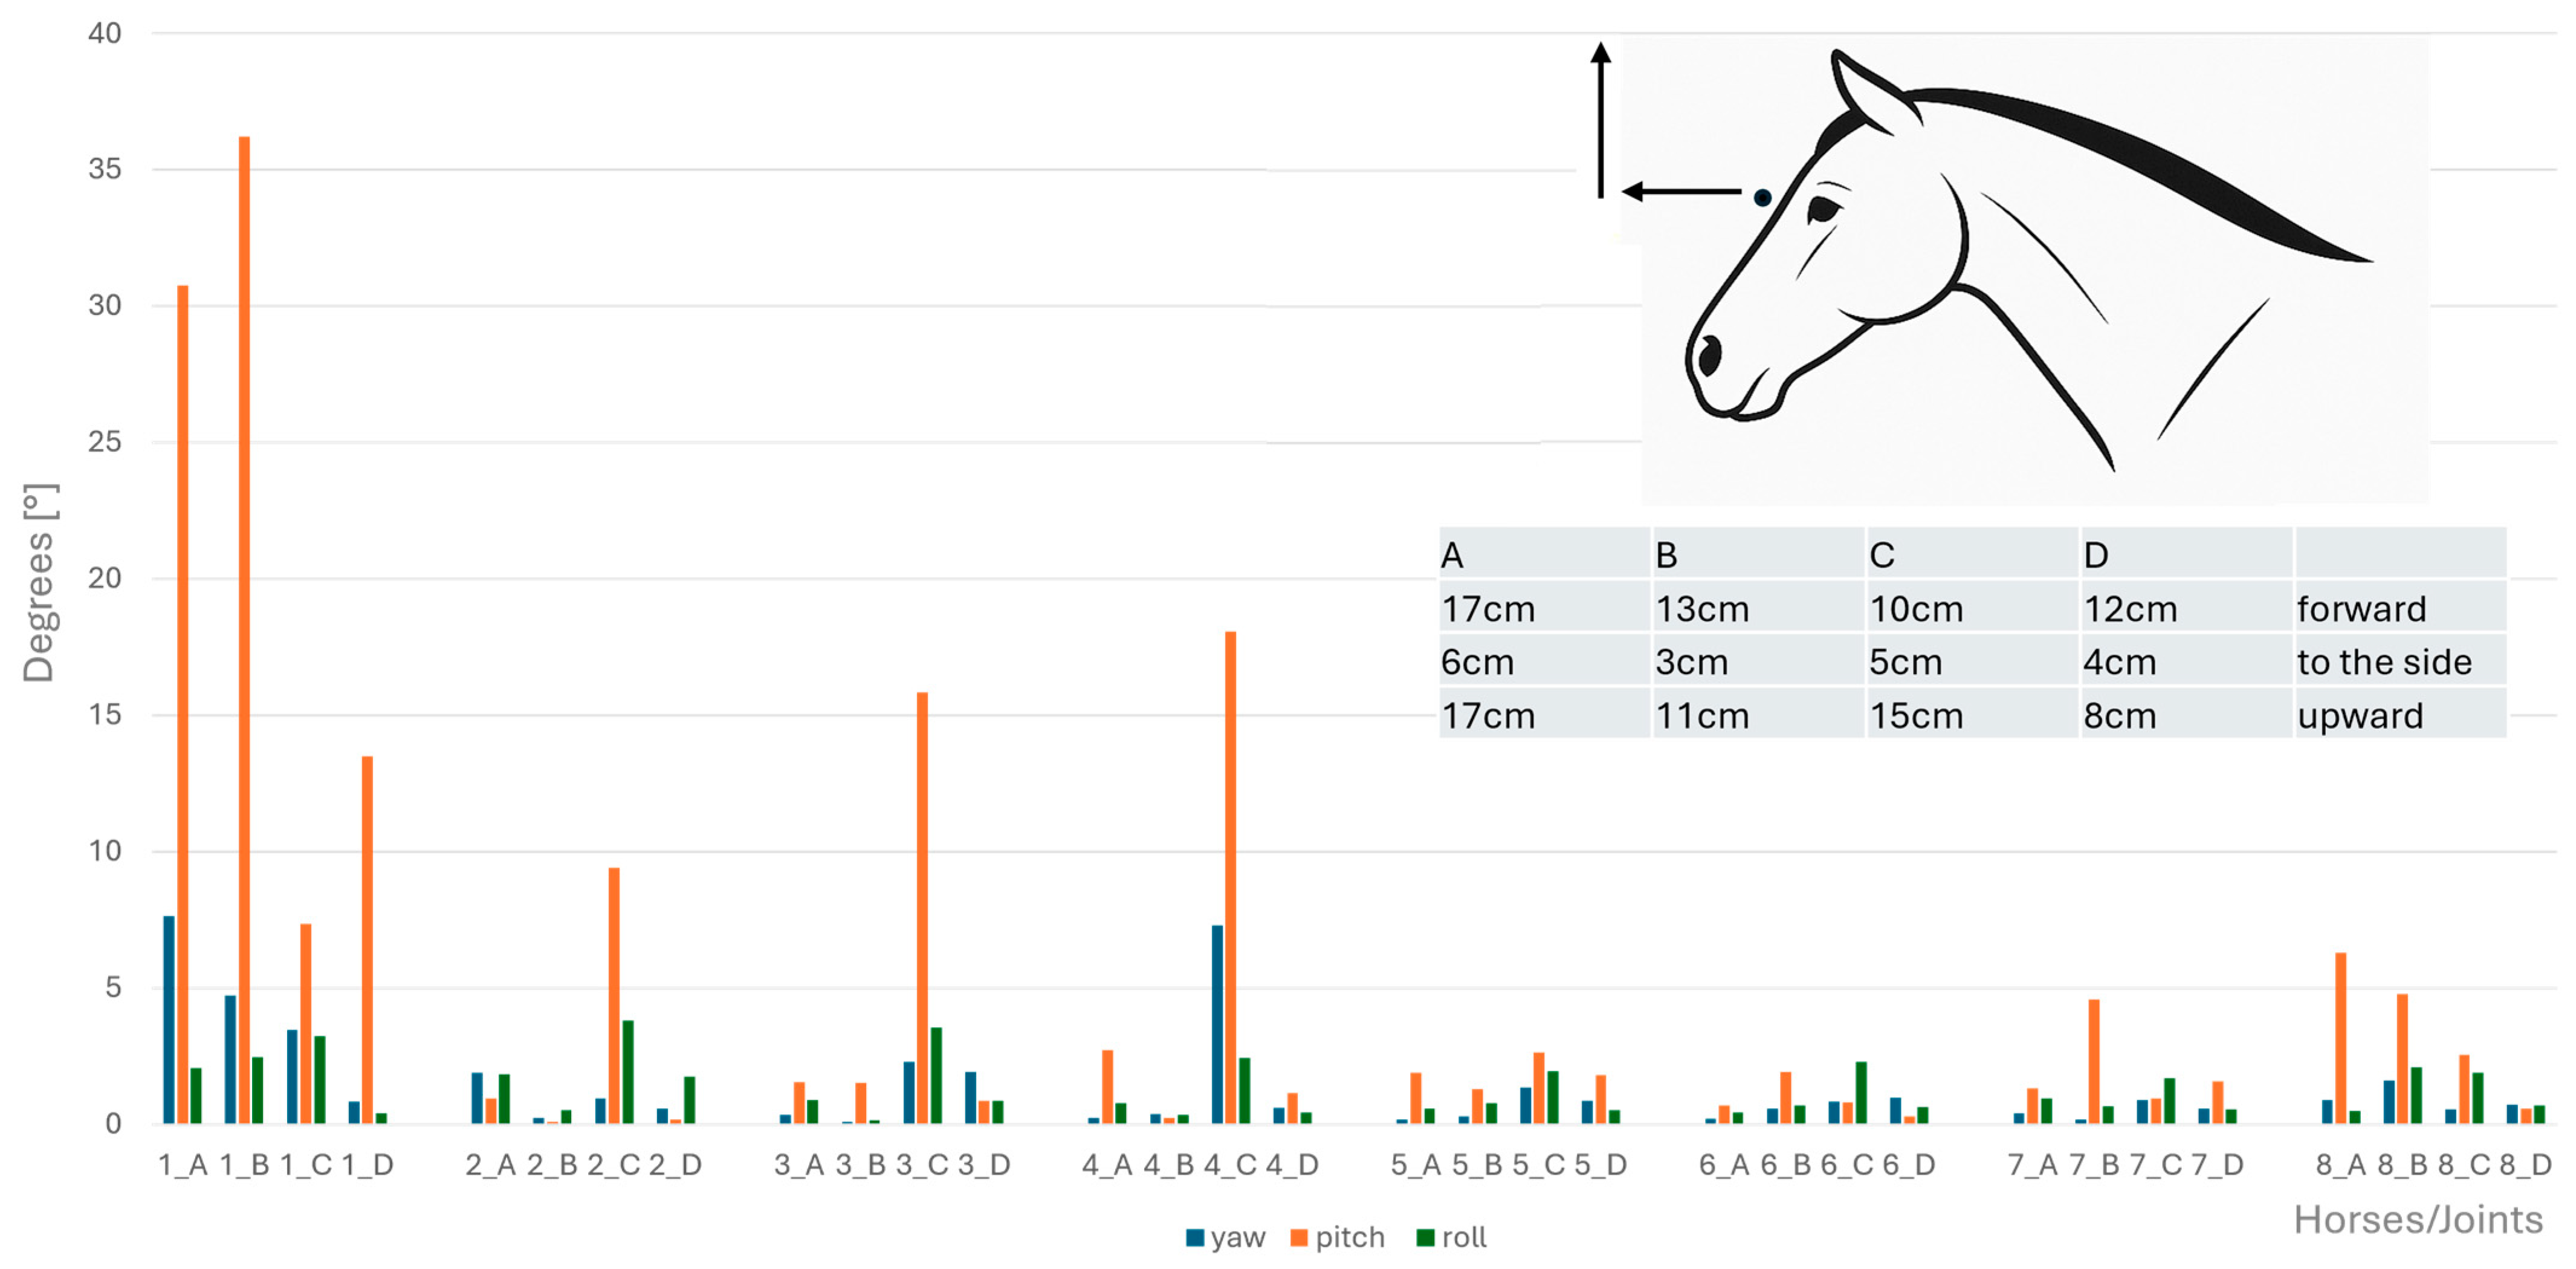Click the 'to the side' row label
The width and height of the screenshot is (2576, 1269).
(2385, 662)
